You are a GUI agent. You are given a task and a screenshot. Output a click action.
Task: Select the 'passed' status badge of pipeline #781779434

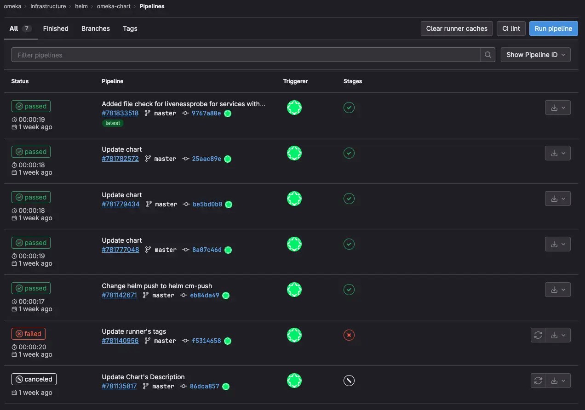(x=31, y=197)
